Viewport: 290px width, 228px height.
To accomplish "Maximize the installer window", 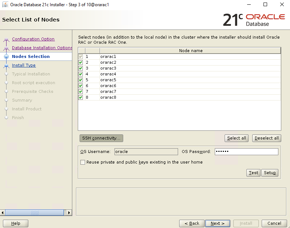I will [x=265, y=4].
